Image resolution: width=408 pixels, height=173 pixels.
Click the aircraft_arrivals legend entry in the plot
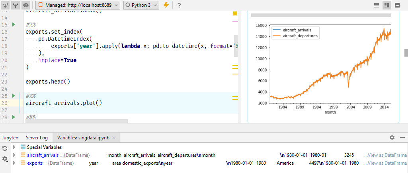295,30
